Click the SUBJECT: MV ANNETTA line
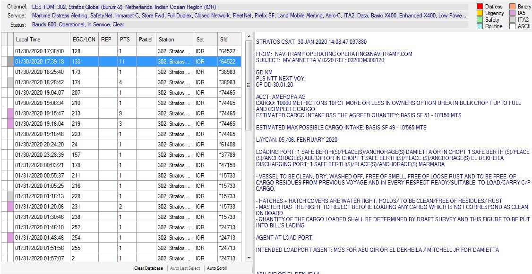The width and height of the screenshot is (532, 274). click(320, 60)
